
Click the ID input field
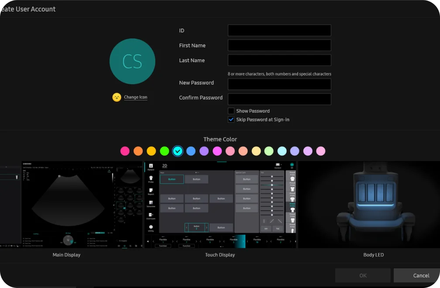(x=279, y=31)
